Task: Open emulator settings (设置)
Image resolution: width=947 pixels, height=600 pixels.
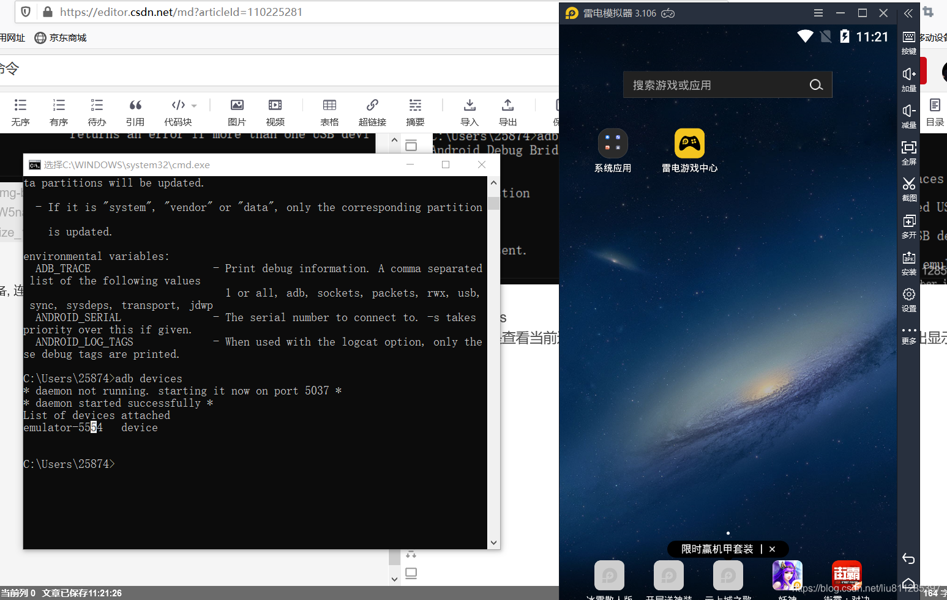Action: pos(909,300)
